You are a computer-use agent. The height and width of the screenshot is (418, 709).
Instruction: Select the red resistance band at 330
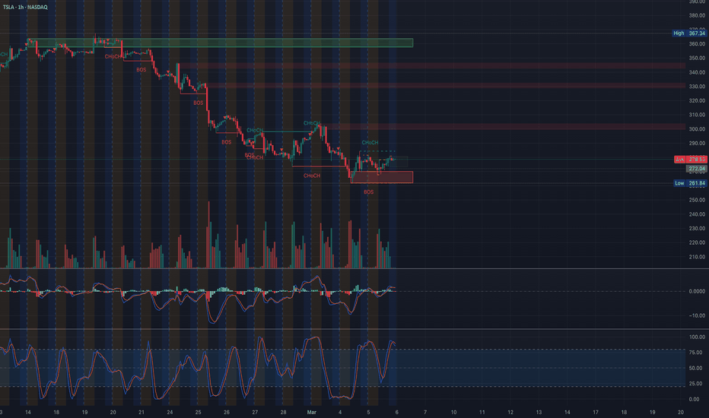[x=445, y=85]
